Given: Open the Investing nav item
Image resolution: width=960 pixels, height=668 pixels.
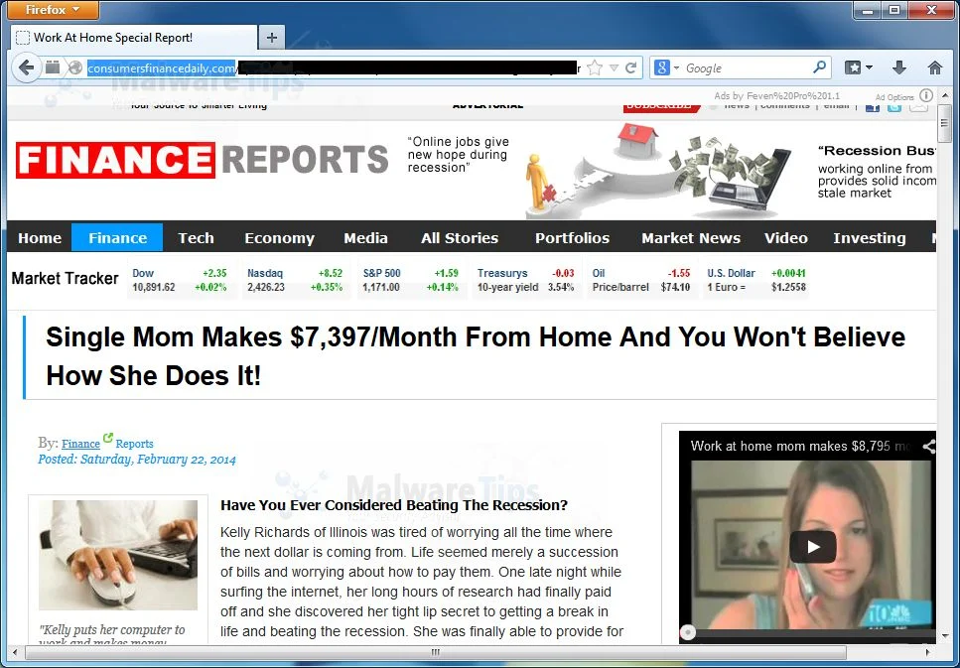Looking at the screenshot, I should pos(869,237).
